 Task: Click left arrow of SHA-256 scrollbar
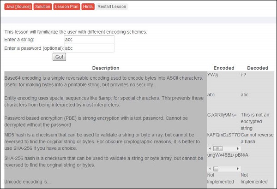[x=210, y=169]
